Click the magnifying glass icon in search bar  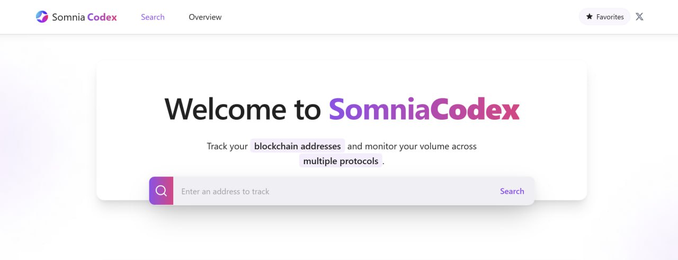click(x=161, y=191)
